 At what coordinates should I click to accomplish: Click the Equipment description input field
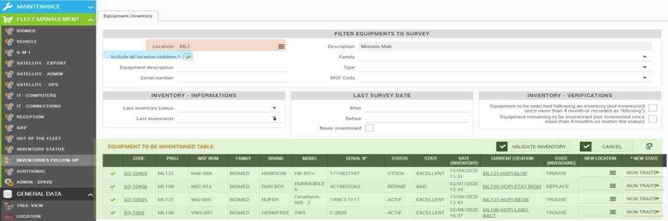click(x=232, y=68)
